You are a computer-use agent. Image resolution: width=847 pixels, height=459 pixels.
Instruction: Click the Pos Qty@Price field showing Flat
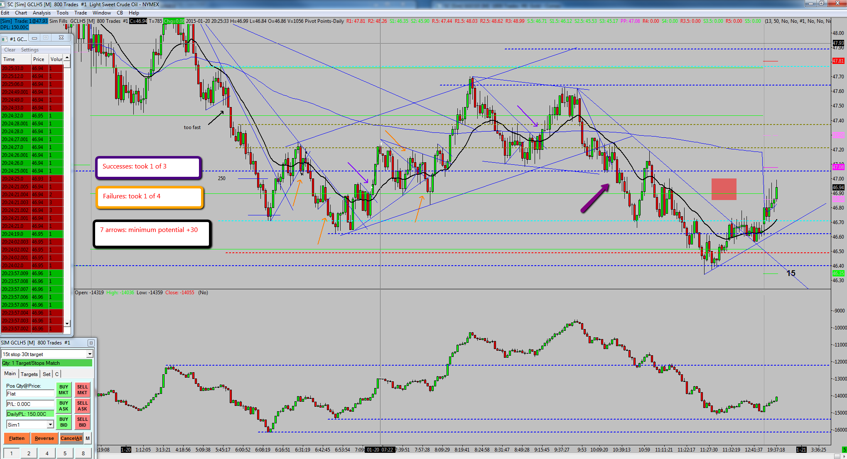pos(30,394)
